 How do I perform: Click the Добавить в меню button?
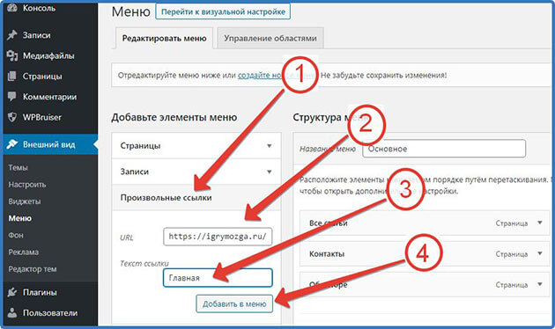[x=234, y=303]
